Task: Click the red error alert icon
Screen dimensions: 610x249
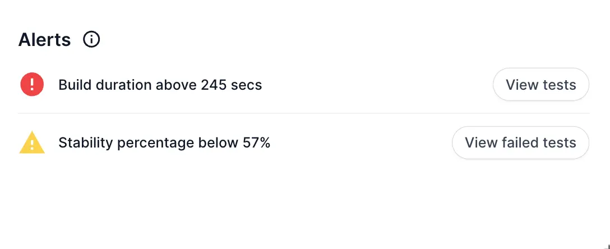Action: (32, 85)
